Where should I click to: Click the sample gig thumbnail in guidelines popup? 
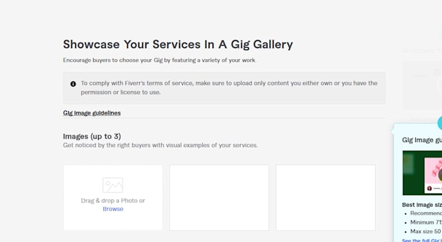[x=422, y=173]
